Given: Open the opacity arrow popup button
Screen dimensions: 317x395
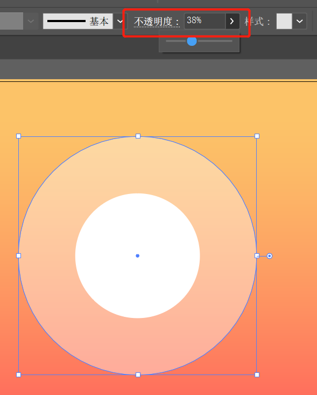Looking at the screenshot, I should [x=232, y=21].
